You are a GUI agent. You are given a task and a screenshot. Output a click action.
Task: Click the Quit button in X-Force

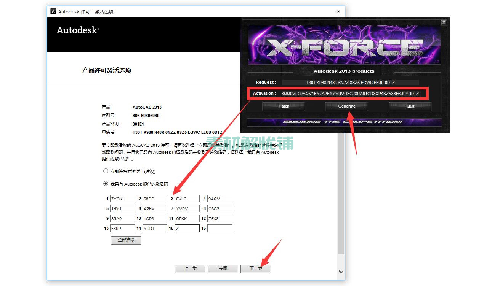pos(410,106)
